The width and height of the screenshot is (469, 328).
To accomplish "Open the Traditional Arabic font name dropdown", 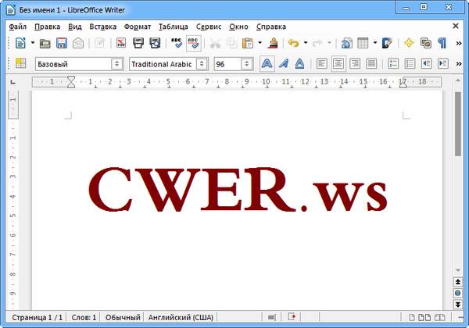I will (x=202, y=64).
